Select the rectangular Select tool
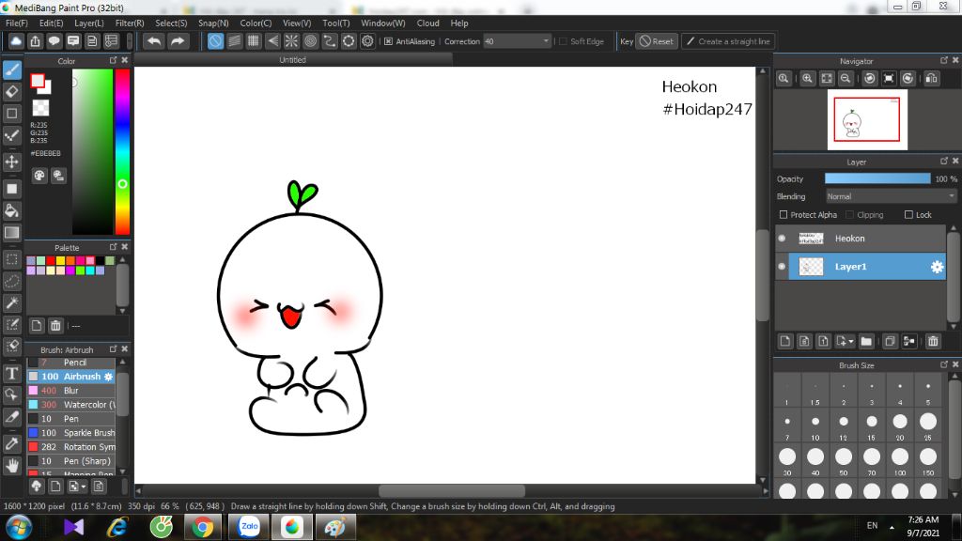Screen dimensions: 962x541 point(12,259)
